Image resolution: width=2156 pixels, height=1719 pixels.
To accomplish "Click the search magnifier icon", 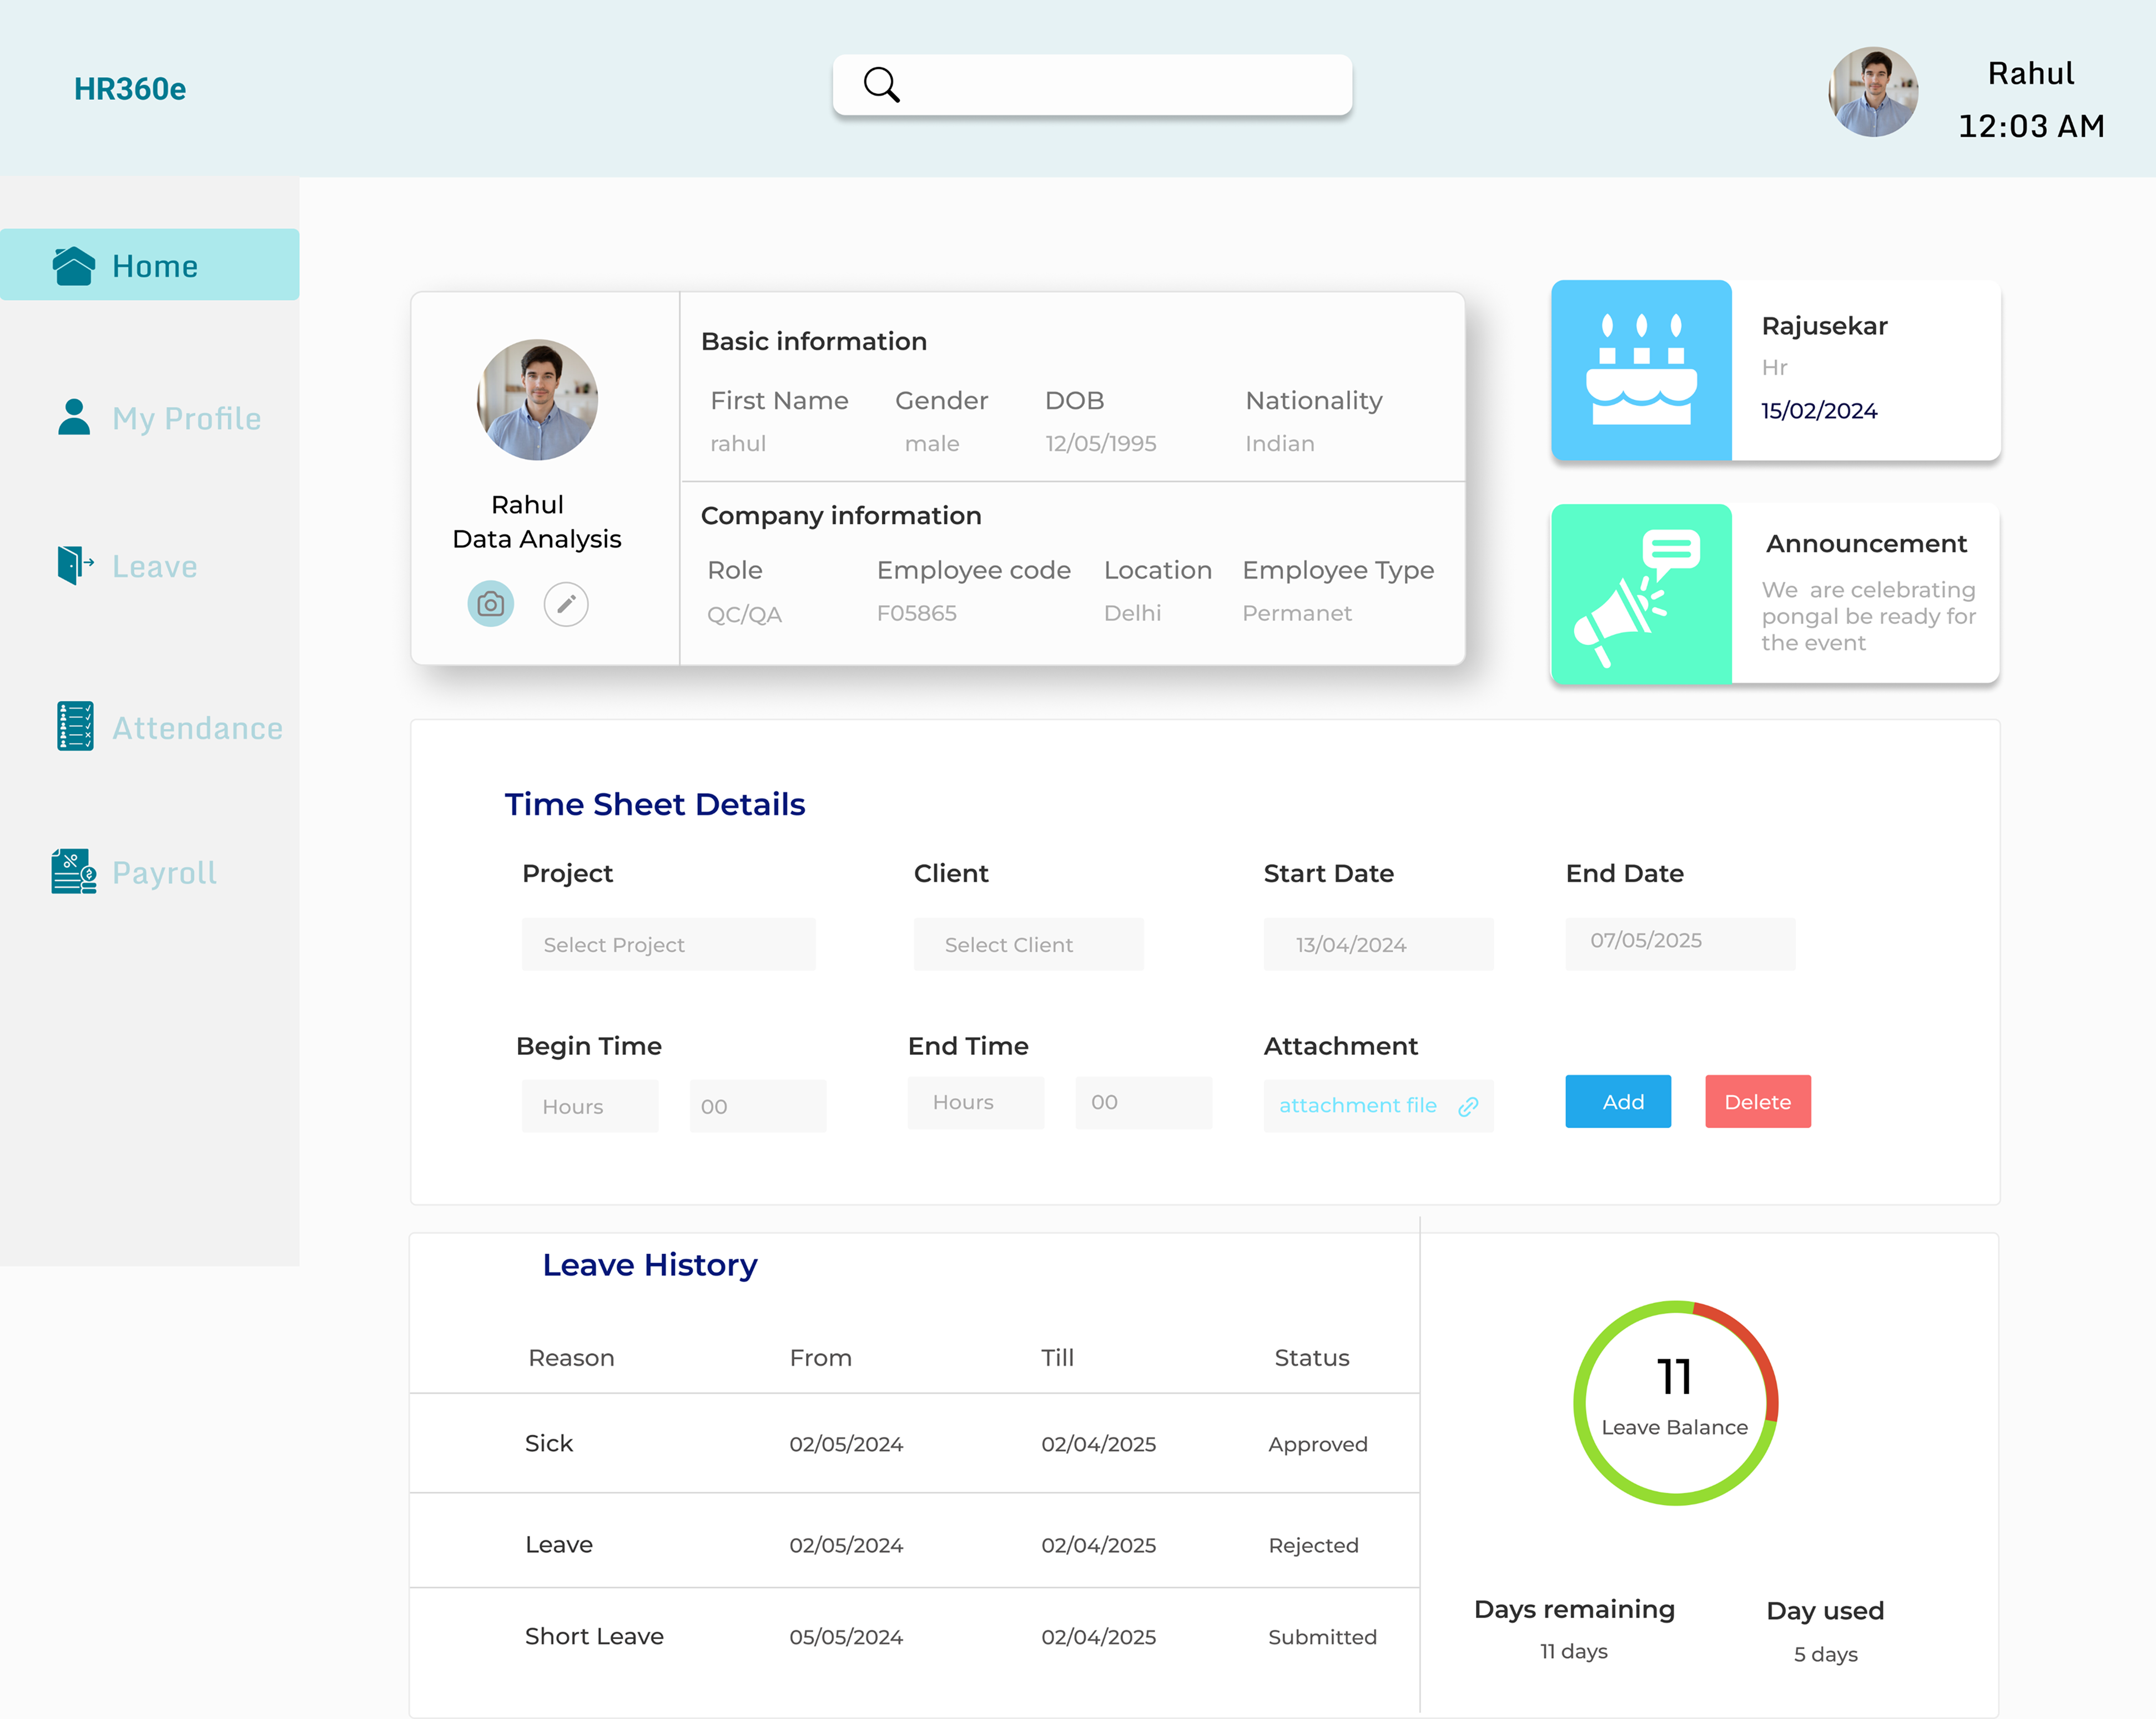I will pos(881,84).
